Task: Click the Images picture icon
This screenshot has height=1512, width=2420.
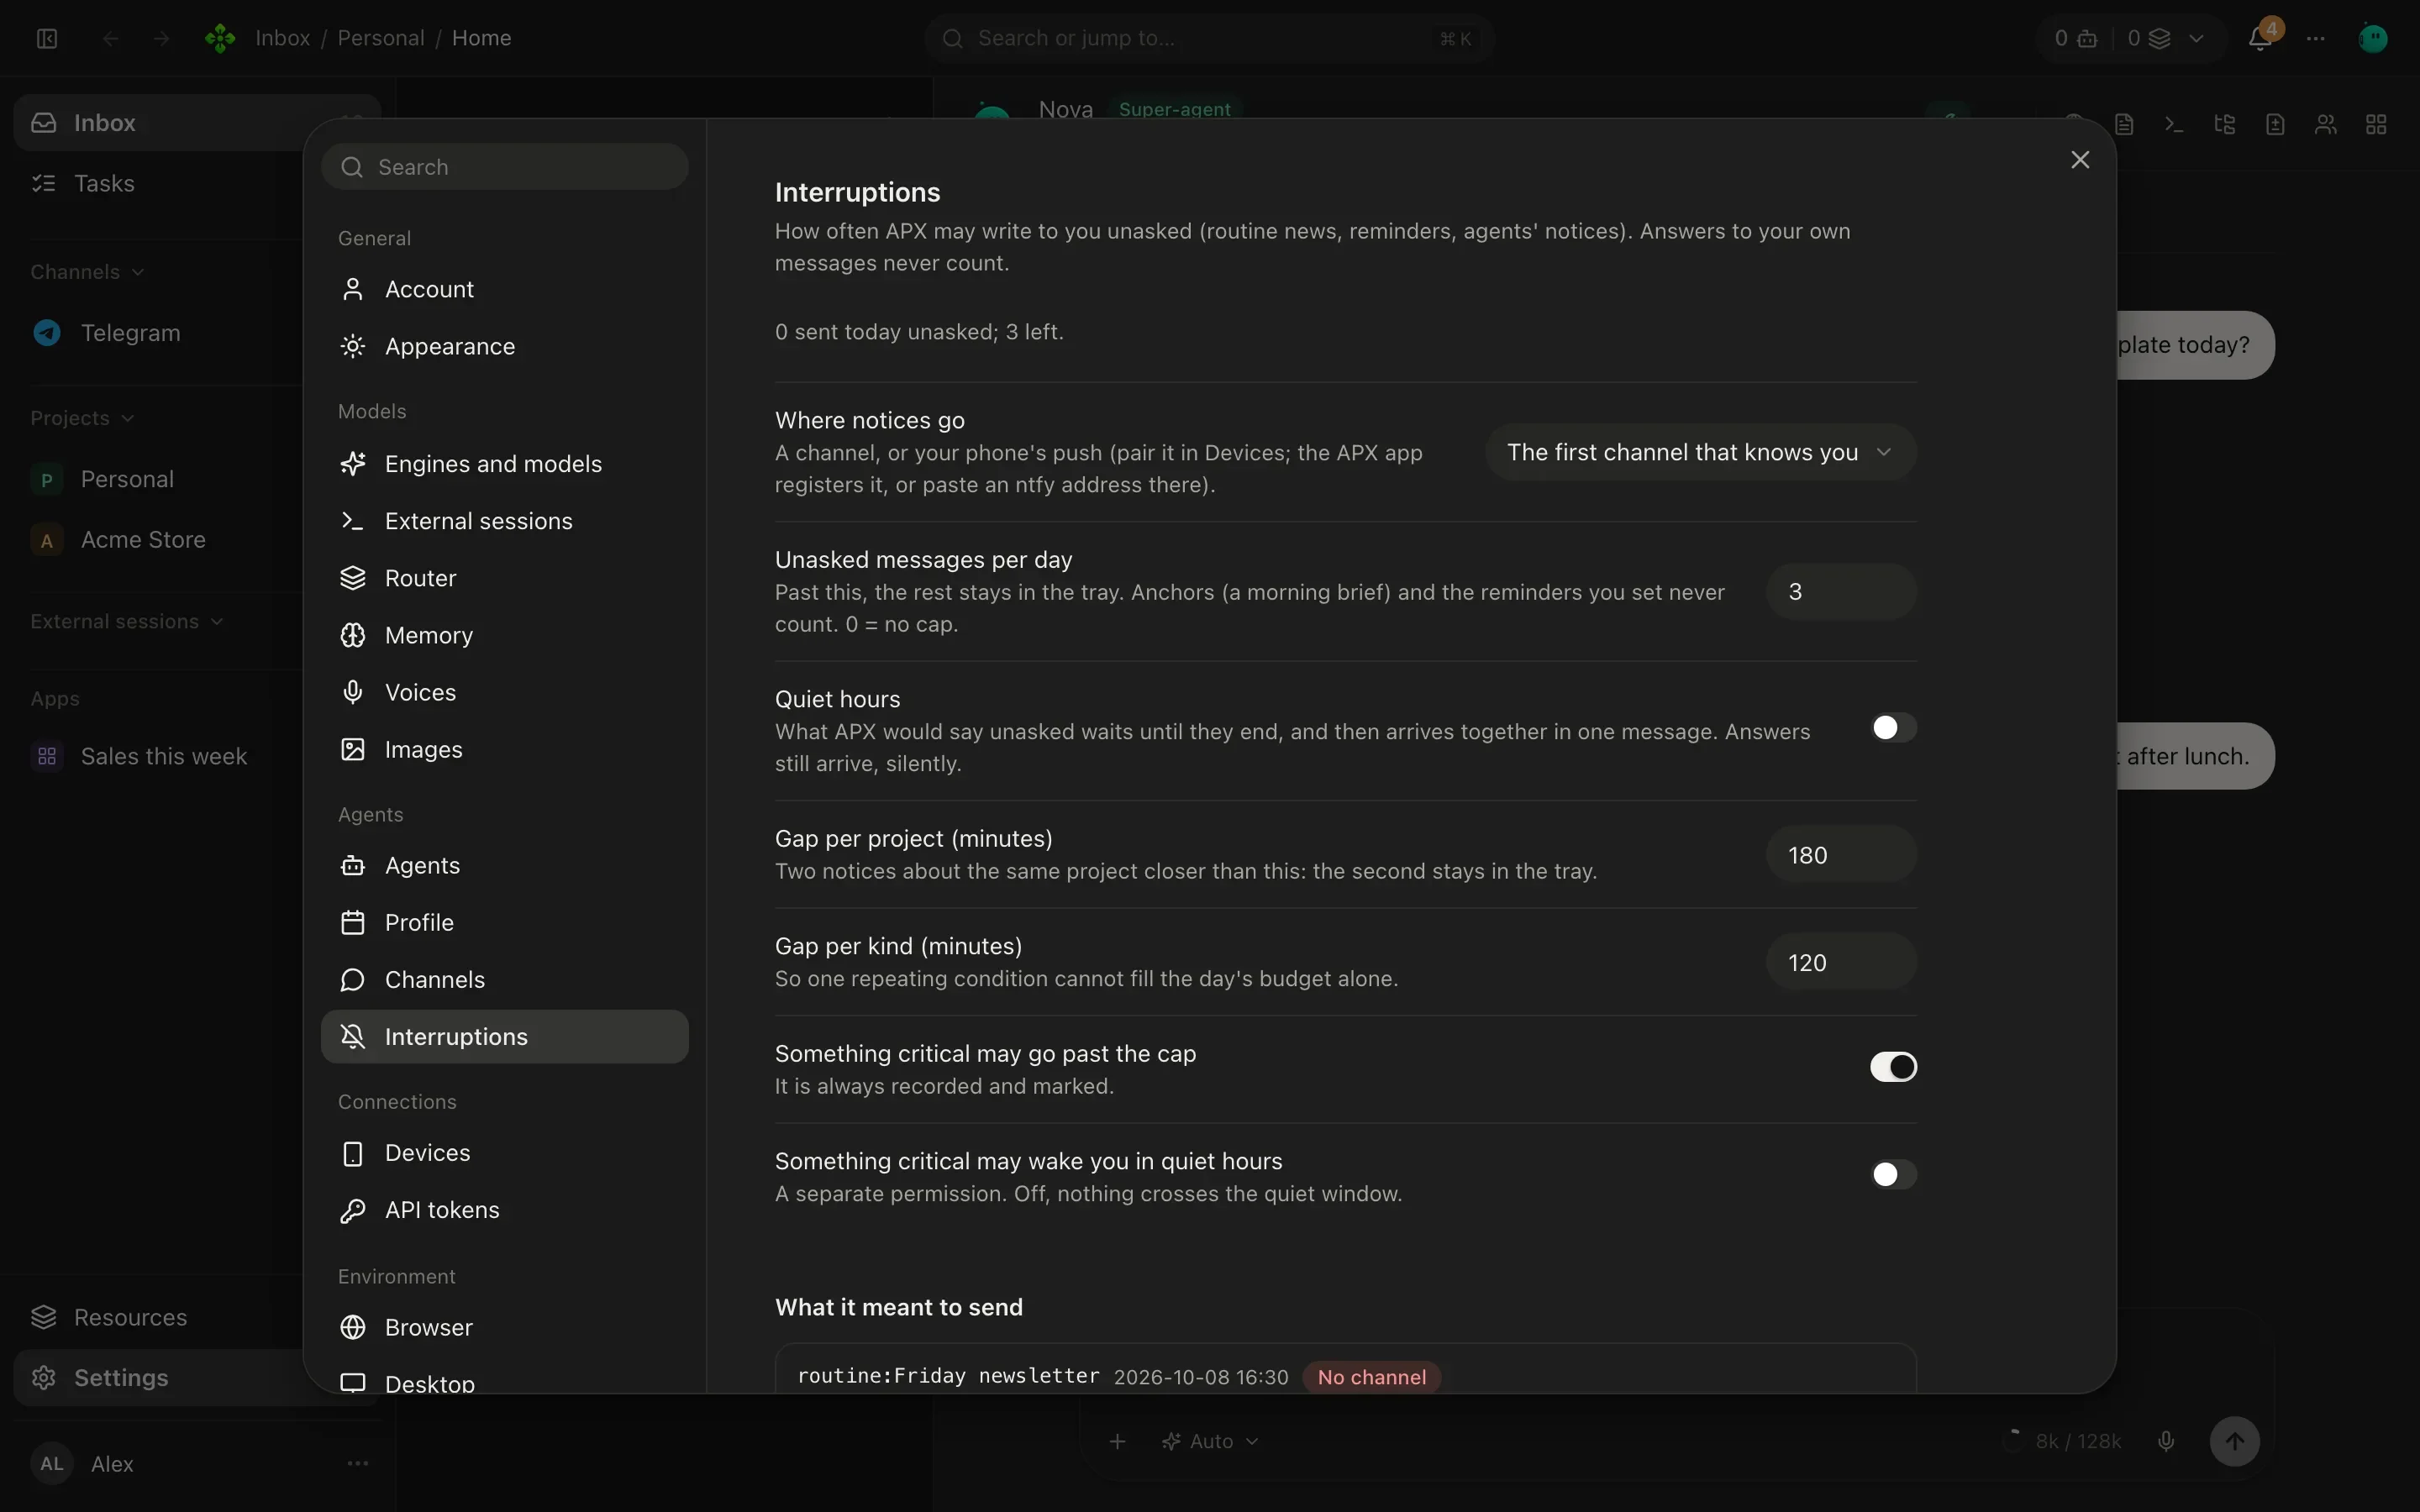Action: point(352,749)
